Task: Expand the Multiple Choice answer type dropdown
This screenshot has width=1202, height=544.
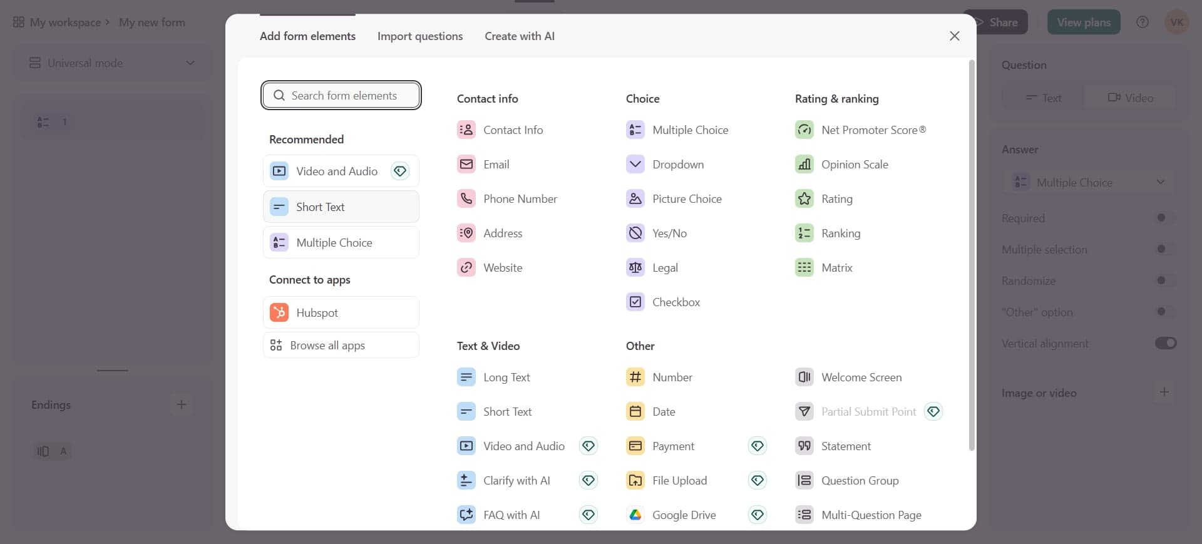Action: (x=1089, y=182)
